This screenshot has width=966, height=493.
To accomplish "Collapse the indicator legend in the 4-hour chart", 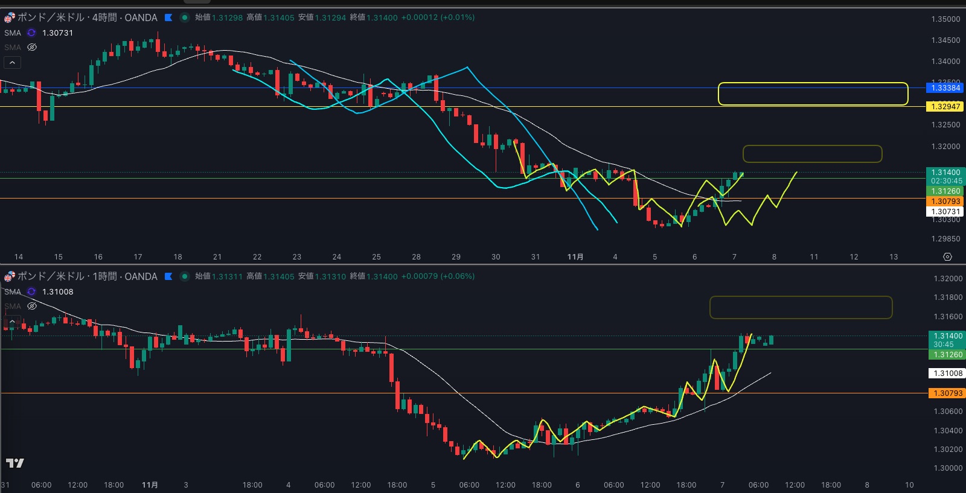I will tap(12, 62).
